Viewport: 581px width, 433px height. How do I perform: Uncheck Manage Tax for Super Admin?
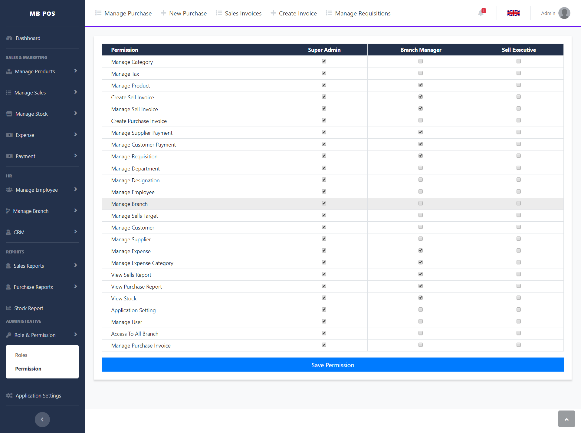click(x=324, y=73)
